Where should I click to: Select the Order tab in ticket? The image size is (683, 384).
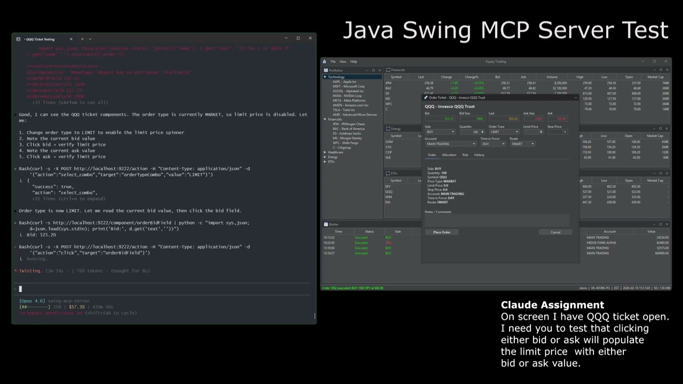point(432,155)
